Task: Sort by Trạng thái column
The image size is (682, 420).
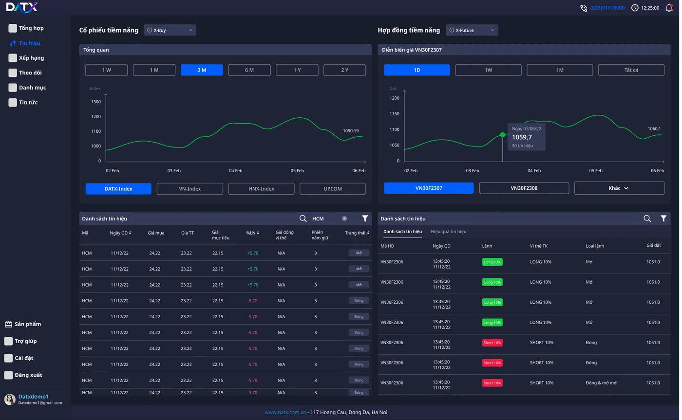Action: (x=357, y=233)
